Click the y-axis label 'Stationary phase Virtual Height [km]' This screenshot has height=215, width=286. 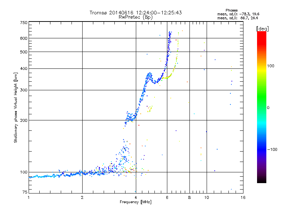coord(15,107)
